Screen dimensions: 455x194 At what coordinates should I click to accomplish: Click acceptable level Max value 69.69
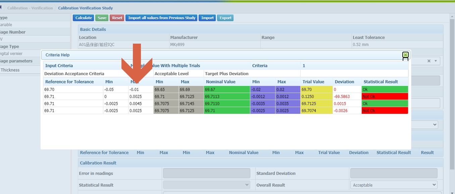(x=191, y=90)
